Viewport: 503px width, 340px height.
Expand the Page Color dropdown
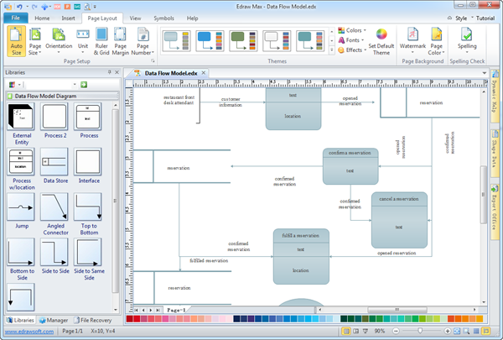[x=437, y=41]
